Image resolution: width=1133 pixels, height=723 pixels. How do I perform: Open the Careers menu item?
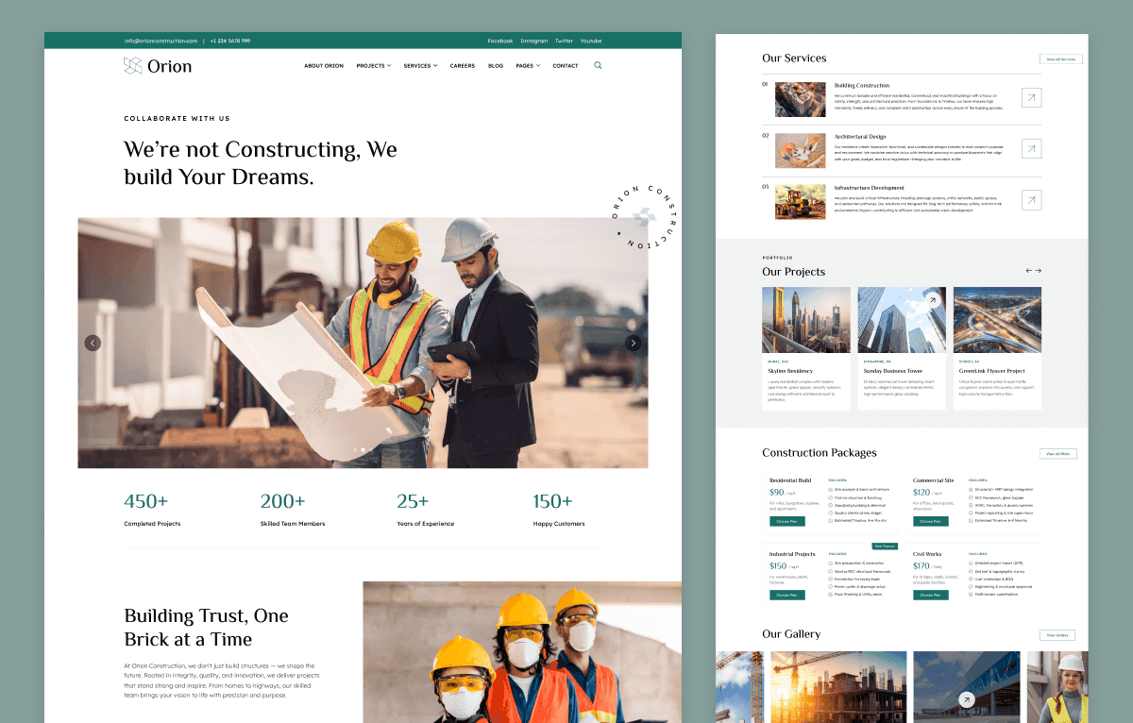coord(463,66)
